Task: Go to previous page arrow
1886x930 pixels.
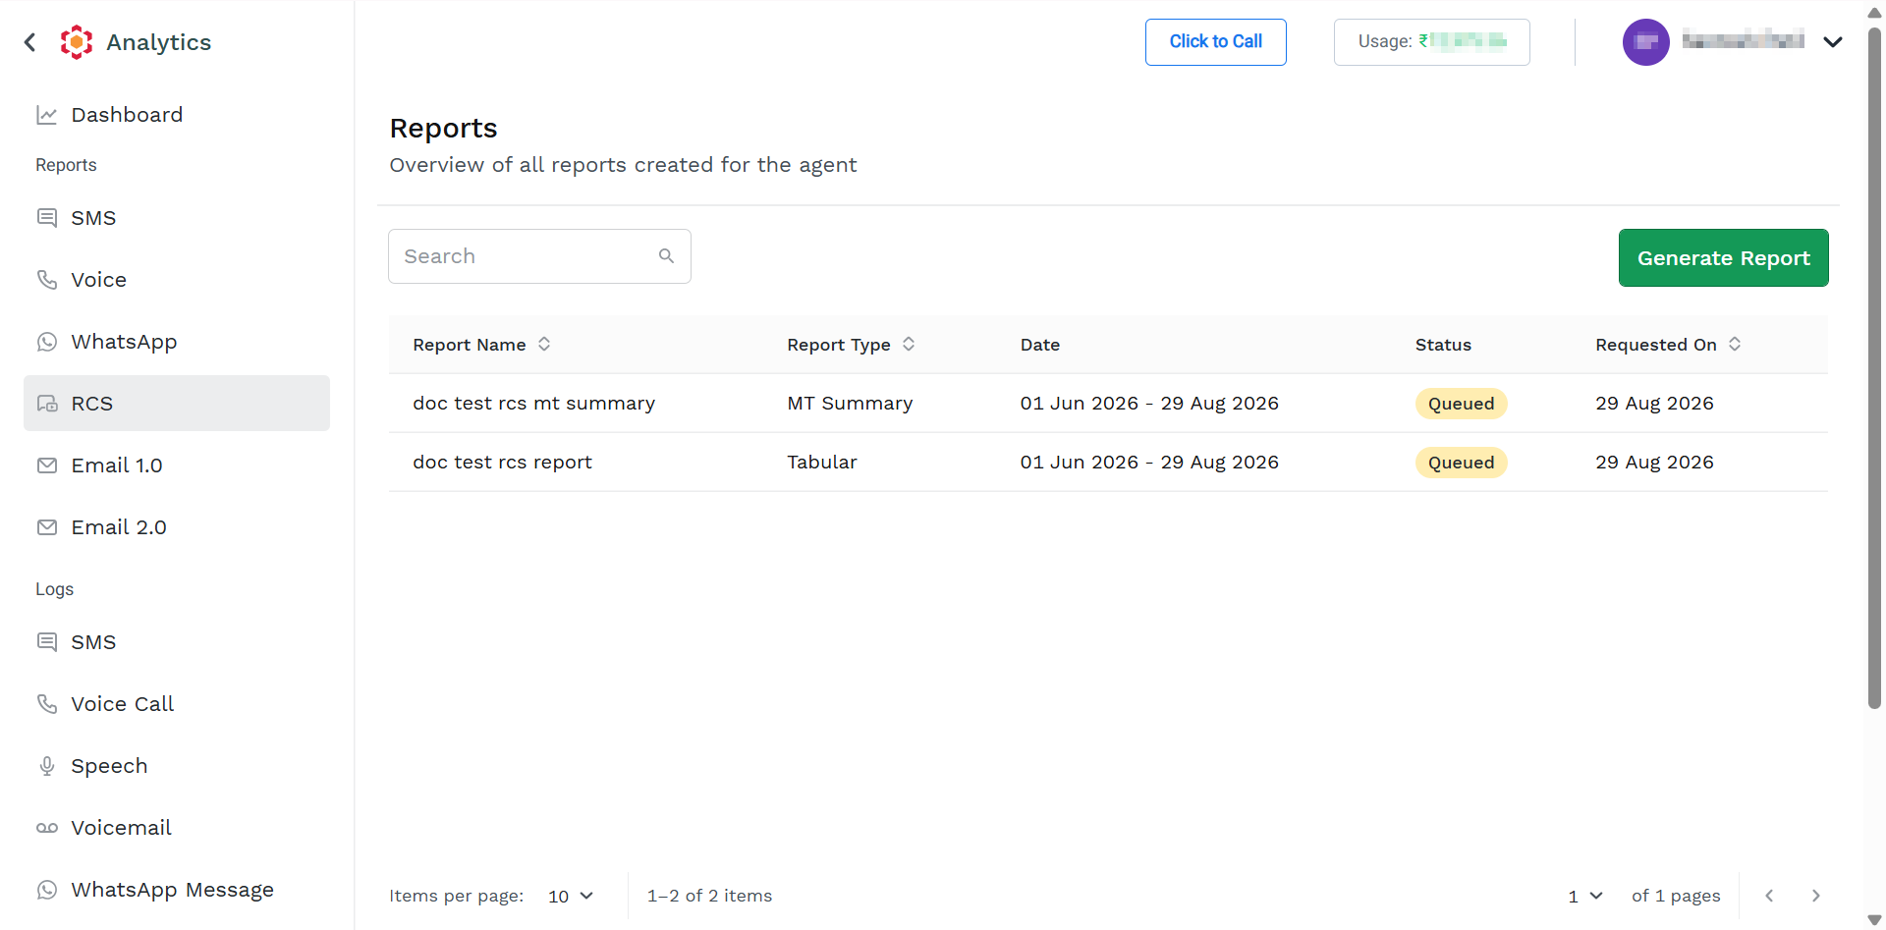Action: [x=1769, y=896]
